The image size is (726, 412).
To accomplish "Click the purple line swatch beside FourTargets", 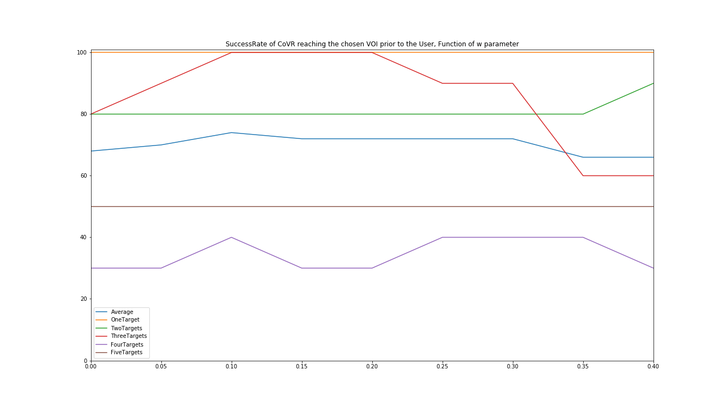I will pyautogui.click(x=101, y=344).
